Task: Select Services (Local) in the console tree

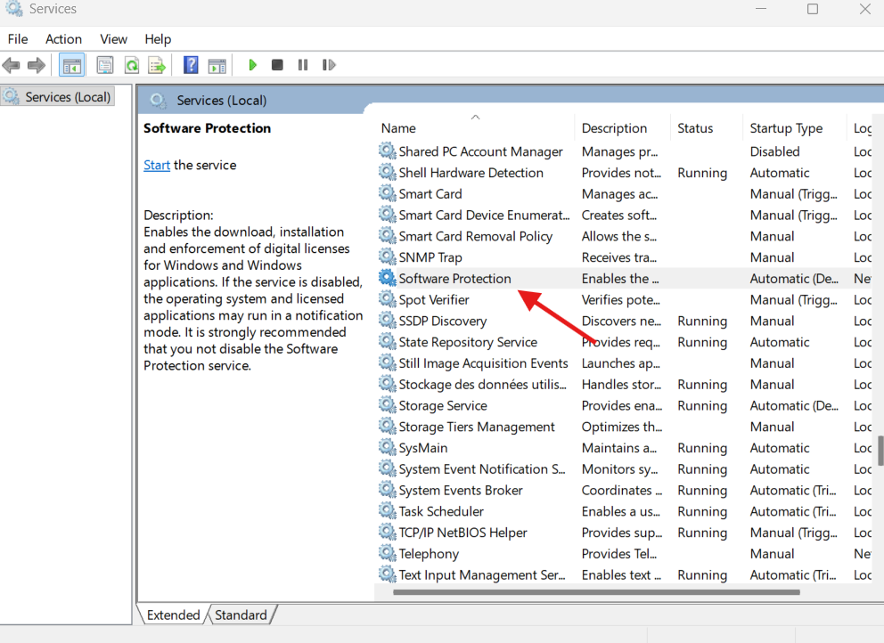Action: pos(68,97)
